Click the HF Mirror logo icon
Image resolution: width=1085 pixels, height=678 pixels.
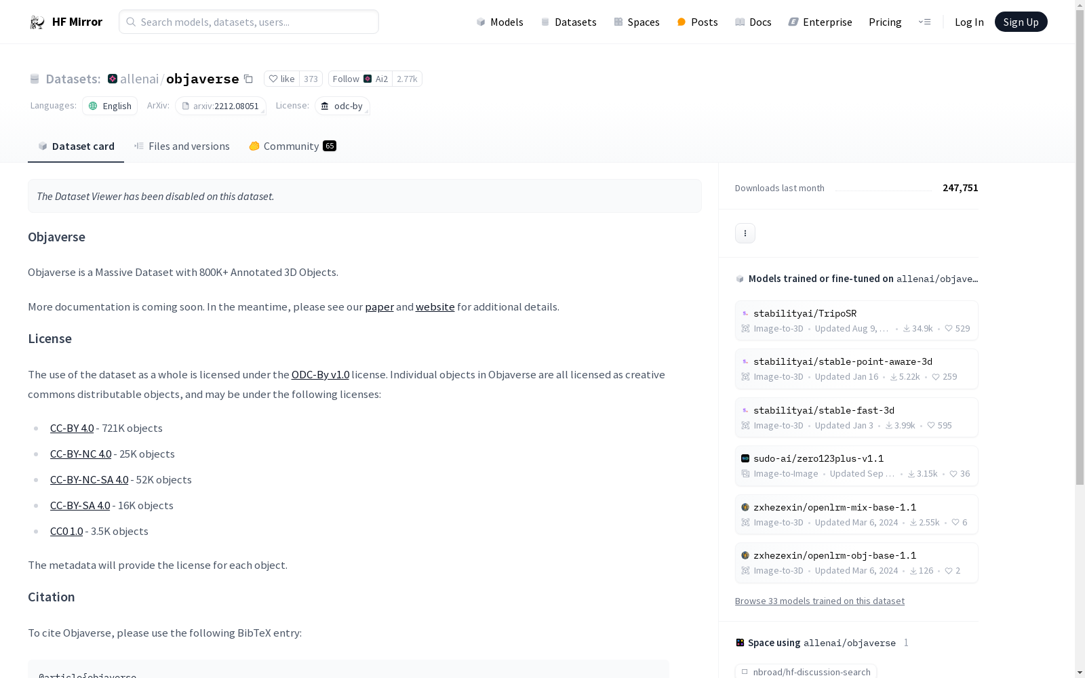tap(37, 22)
